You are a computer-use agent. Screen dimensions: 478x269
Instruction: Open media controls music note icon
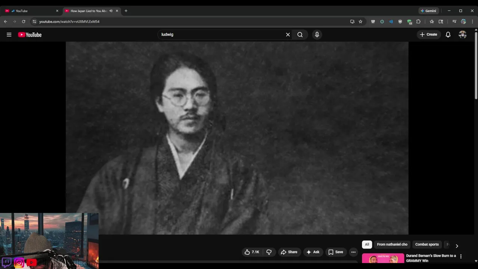pyautogui.click(x=454, y=22)
